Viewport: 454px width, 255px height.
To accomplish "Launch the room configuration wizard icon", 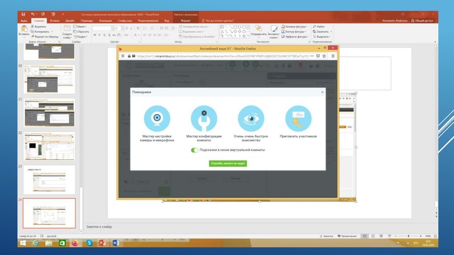I will tap(204, 119).
